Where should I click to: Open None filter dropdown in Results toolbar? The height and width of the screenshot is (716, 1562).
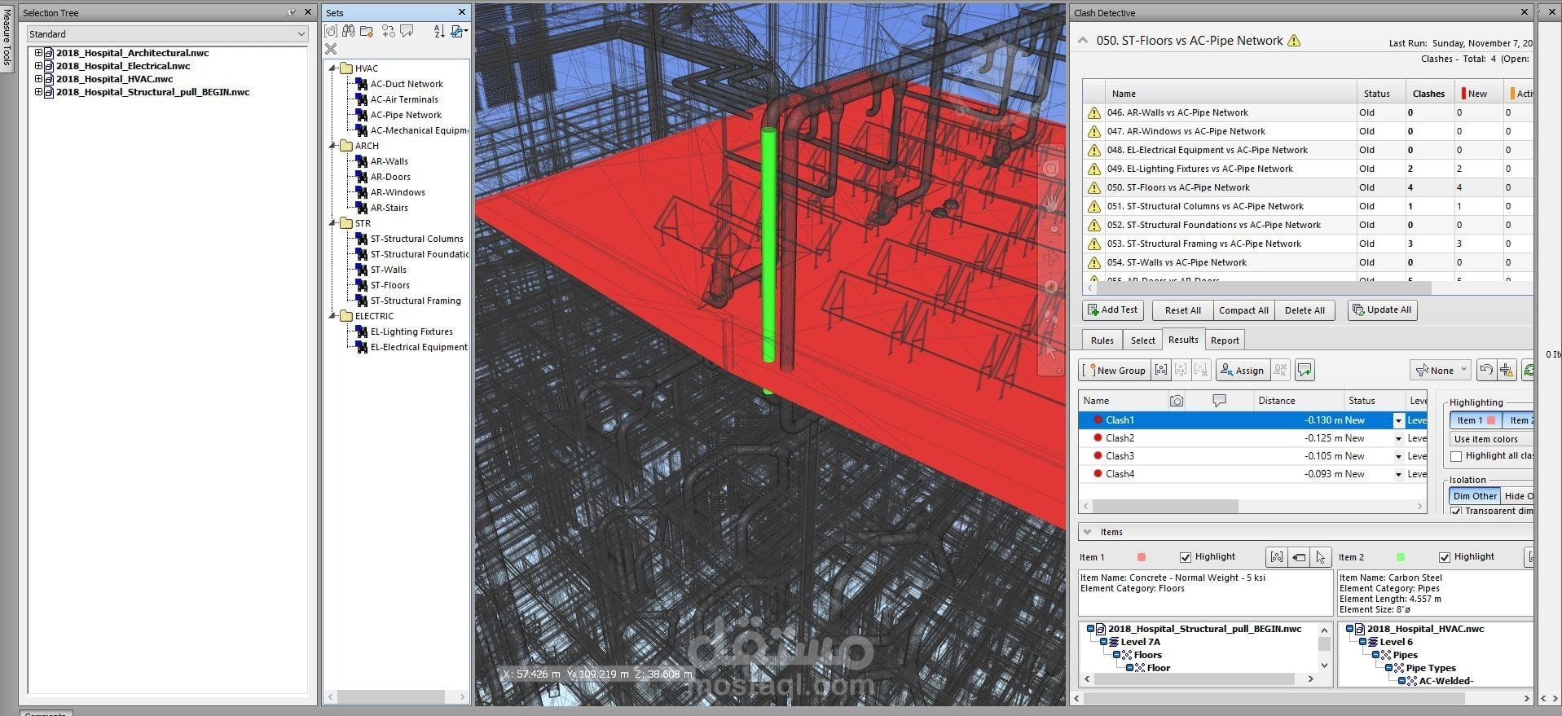[1441, 370]
